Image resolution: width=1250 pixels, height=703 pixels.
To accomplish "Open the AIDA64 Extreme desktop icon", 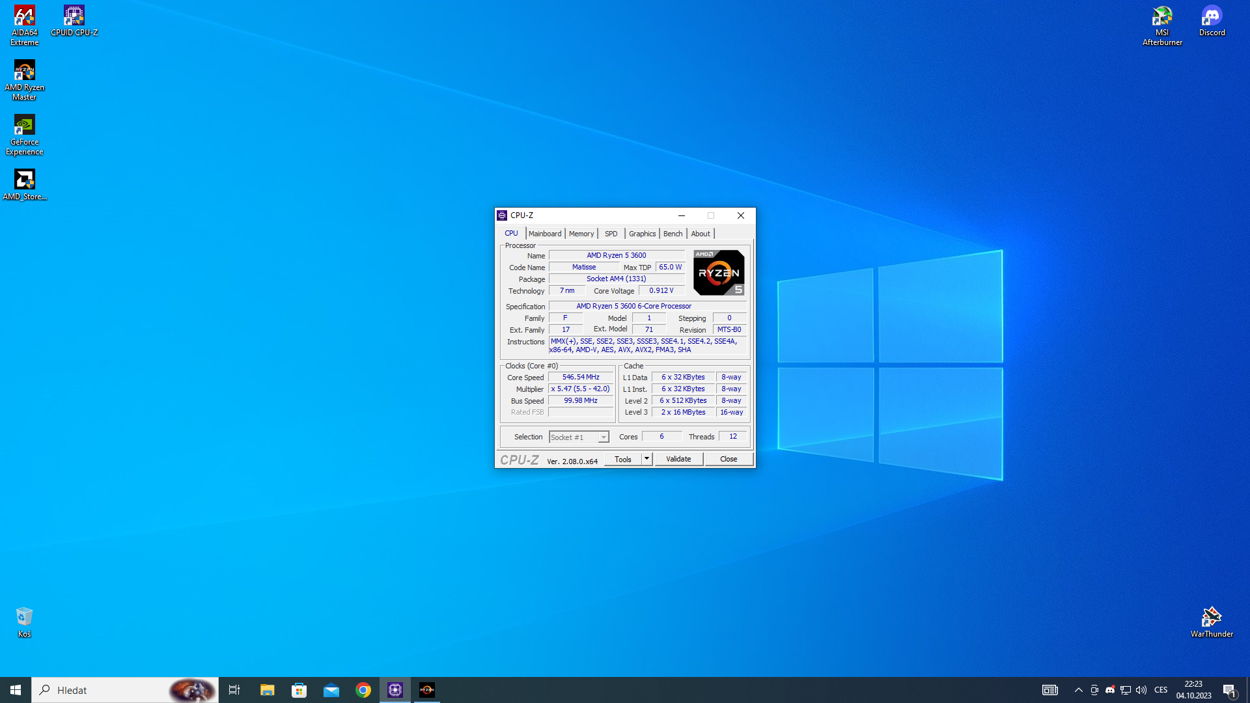I will point(24,26).
